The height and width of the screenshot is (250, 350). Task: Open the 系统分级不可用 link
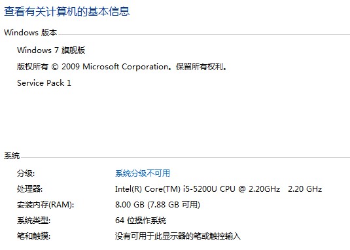coord(143,173)
